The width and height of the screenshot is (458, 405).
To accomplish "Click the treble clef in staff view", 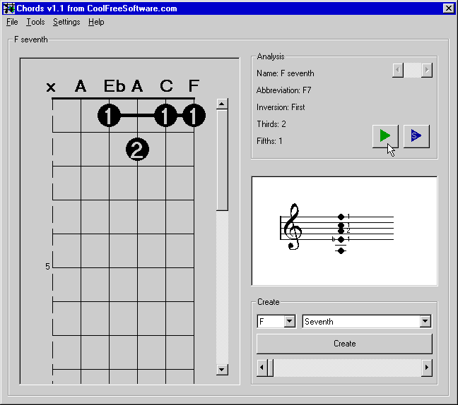I will [293, 226].
